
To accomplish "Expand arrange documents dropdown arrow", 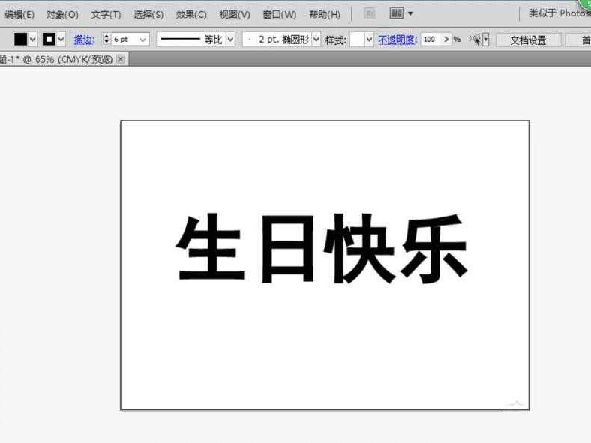I will 410,14.
